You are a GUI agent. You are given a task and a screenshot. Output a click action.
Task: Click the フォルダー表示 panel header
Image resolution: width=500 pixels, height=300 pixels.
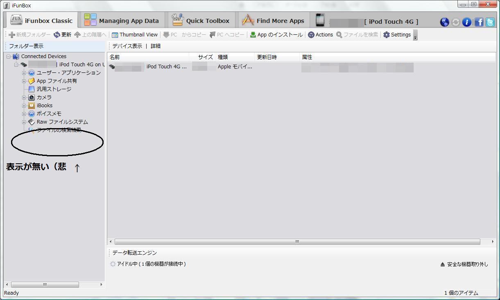54,46
